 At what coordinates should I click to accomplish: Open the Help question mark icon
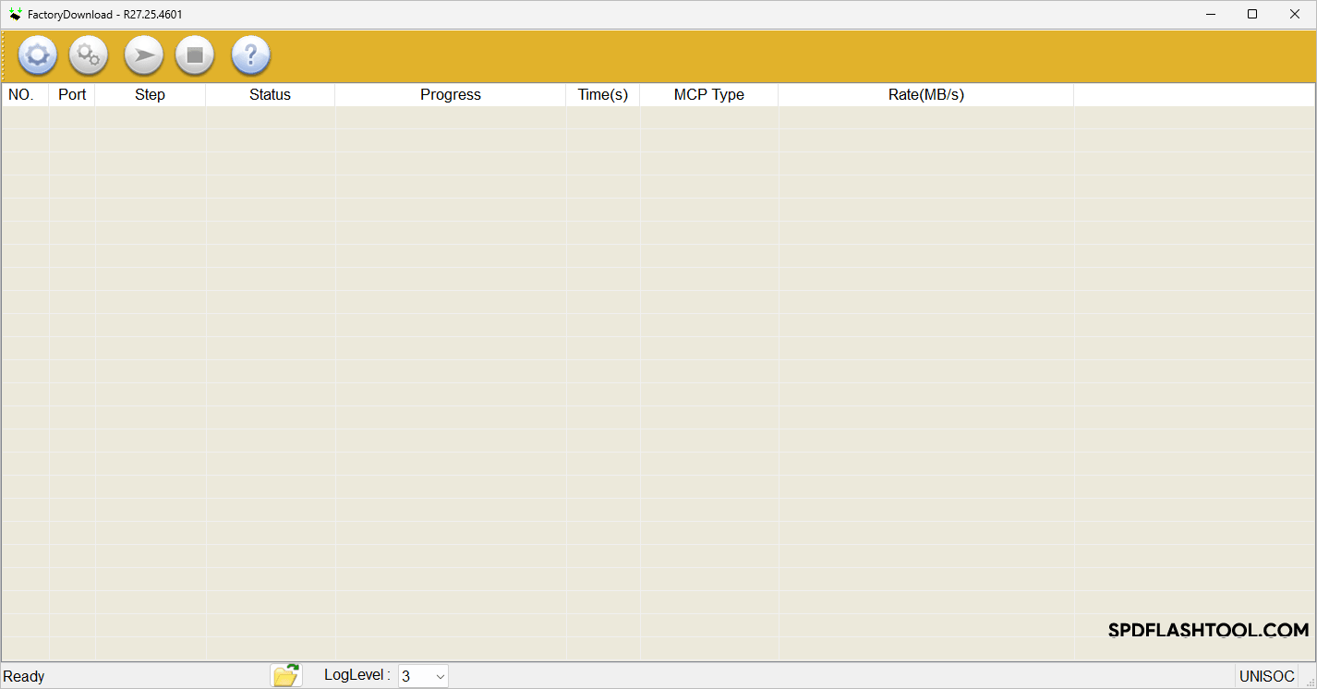tap(250, 55)
